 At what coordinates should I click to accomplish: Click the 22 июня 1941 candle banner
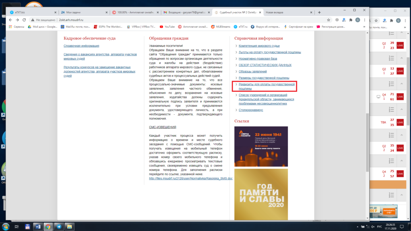[x=261, y=146]
